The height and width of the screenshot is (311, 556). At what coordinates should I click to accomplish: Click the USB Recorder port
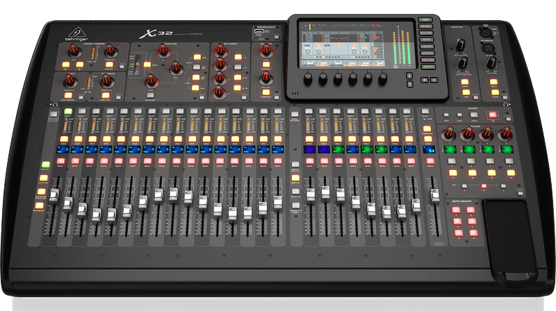[x=259, y=33]
